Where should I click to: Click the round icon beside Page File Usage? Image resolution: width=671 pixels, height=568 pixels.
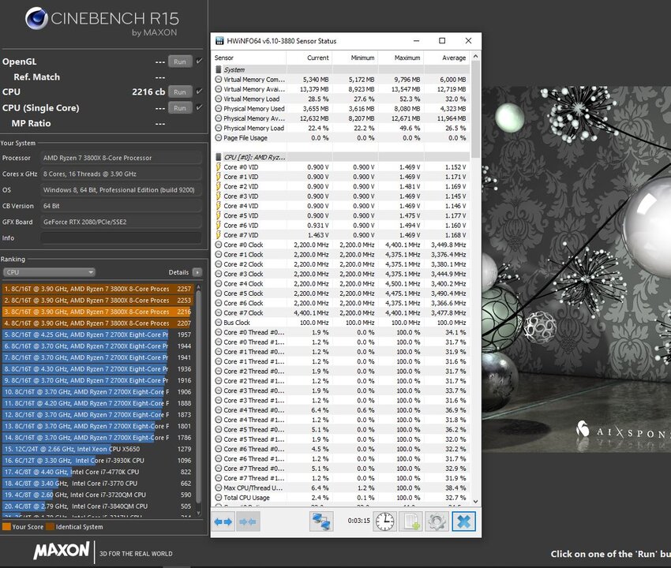pos(218,138)
